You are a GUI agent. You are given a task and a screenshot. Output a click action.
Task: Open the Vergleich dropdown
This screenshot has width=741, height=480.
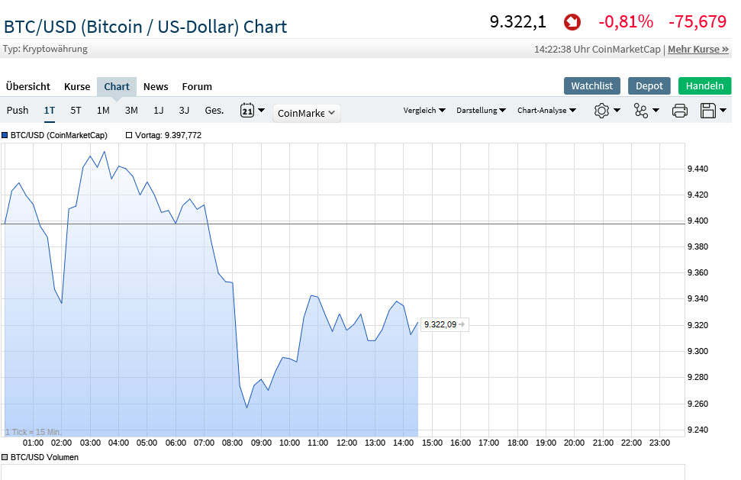click(x=424, y=111)
